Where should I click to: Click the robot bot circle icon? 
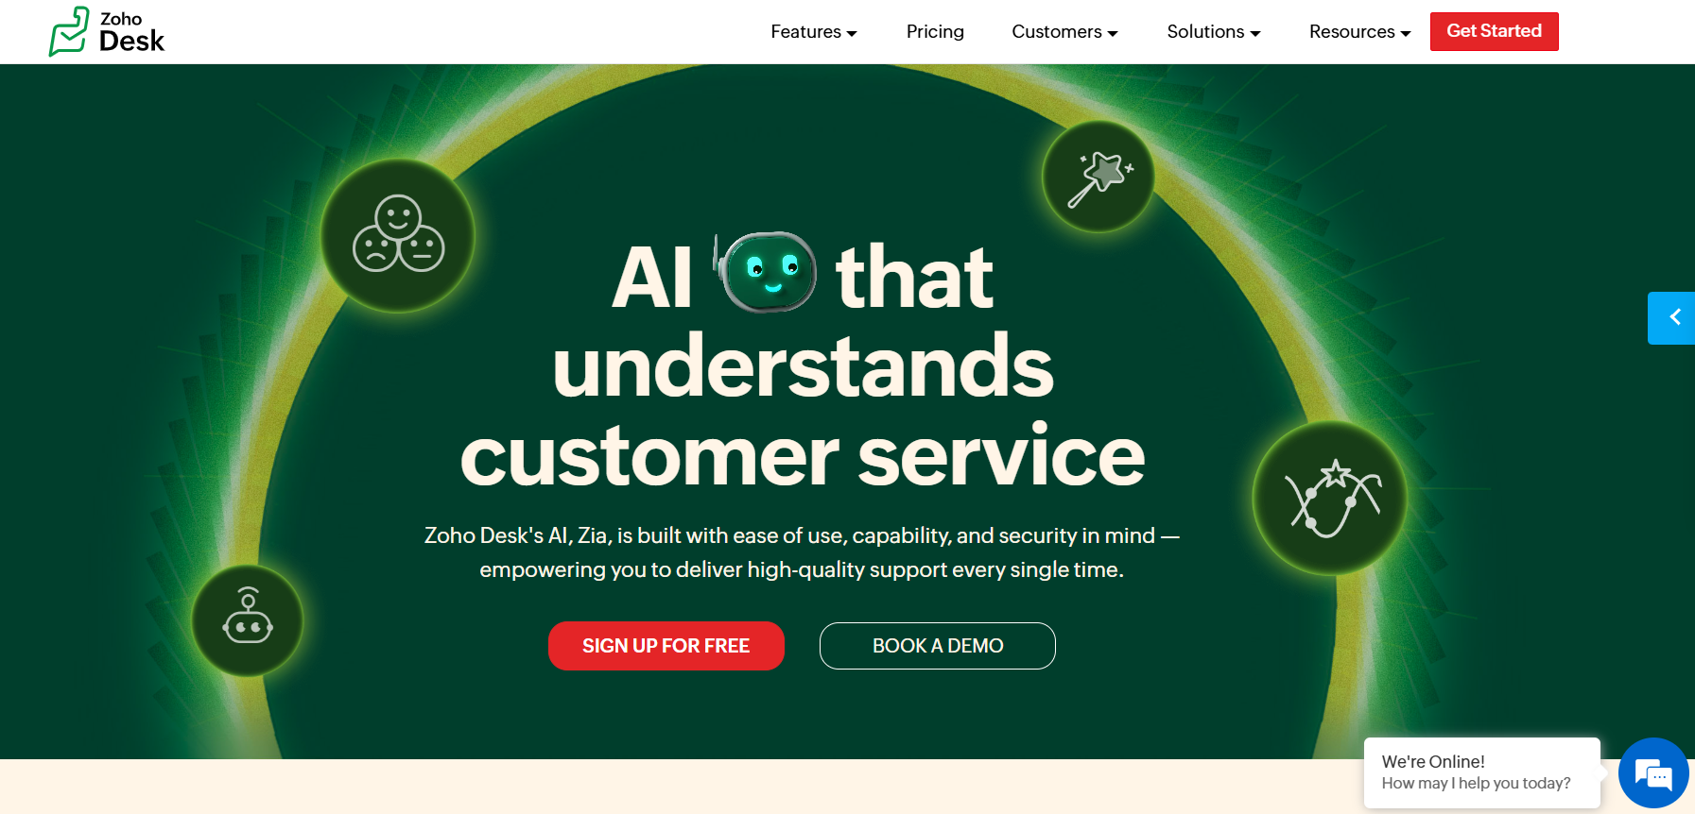click(x=248, y=620)
